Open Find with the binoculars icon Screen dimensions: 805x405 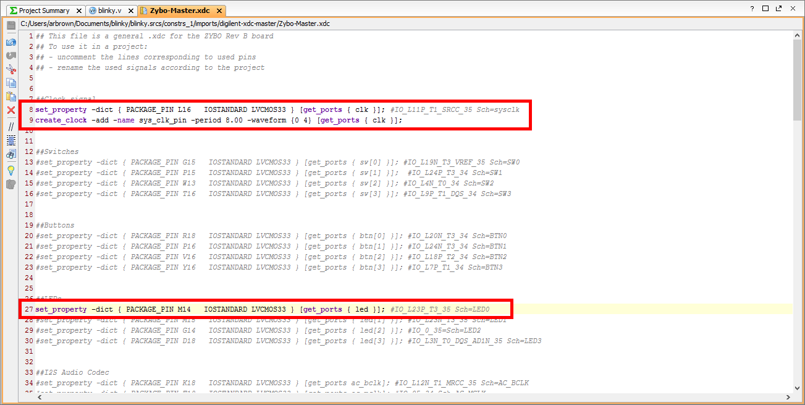(x=11, y=154)
